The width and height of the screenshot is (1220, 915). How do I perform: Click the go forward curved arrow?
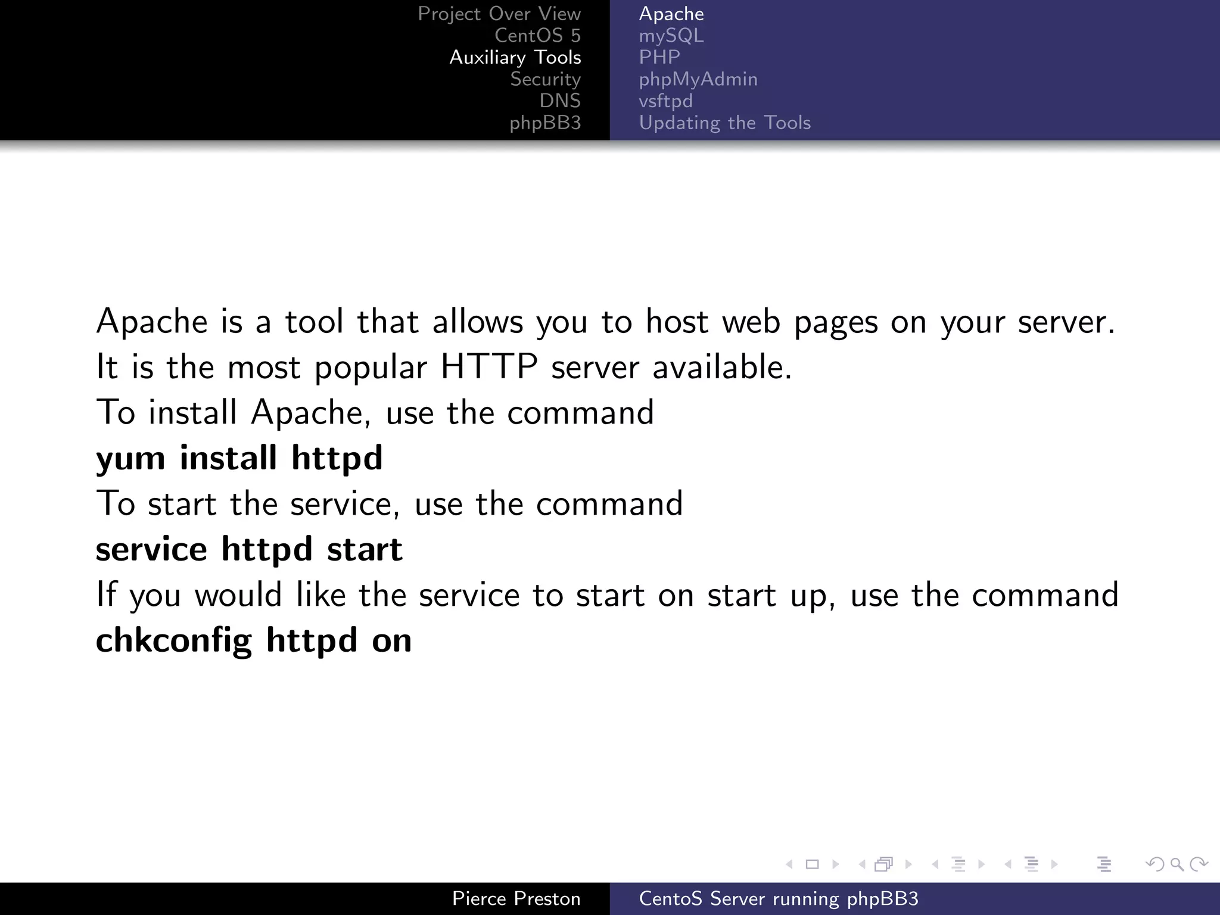tap(1199, 864)
